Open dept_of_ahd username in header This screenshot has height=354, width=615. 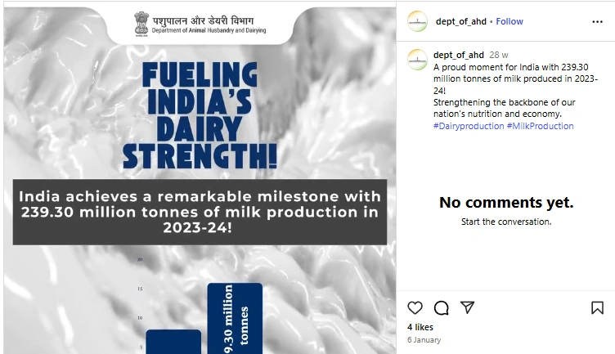point(461,21)
